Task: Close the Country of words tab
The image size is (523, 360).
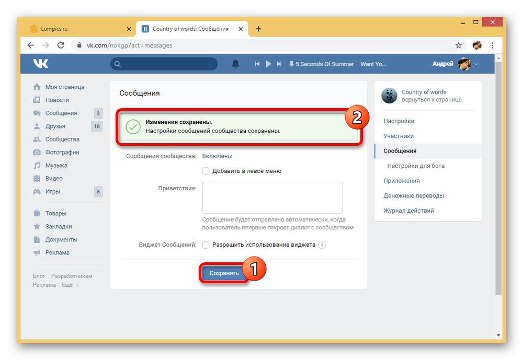Action: pos(241,29)
